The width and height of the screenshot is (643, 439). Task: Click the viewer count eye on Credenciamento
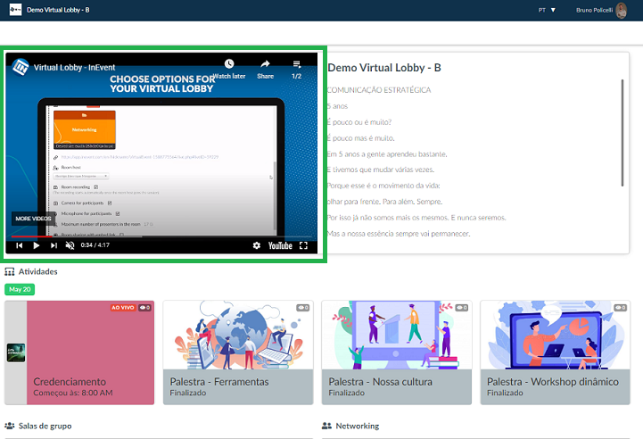144,307
